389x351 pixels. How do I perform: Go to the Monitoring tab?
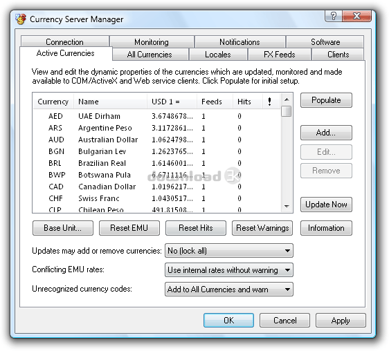152,41
